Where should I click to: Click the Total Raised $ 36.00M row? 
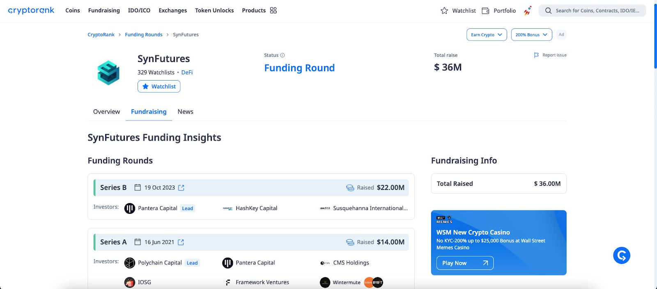coord(499,184)
